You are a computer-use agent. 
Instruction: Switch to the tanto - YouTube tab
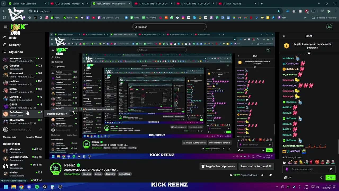[238, 4]
